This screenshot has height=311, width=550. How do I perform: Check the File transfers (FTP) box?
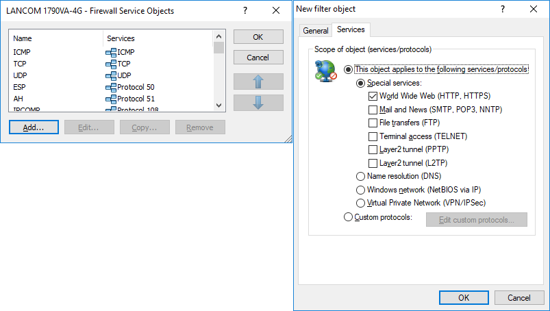[373, 123]
